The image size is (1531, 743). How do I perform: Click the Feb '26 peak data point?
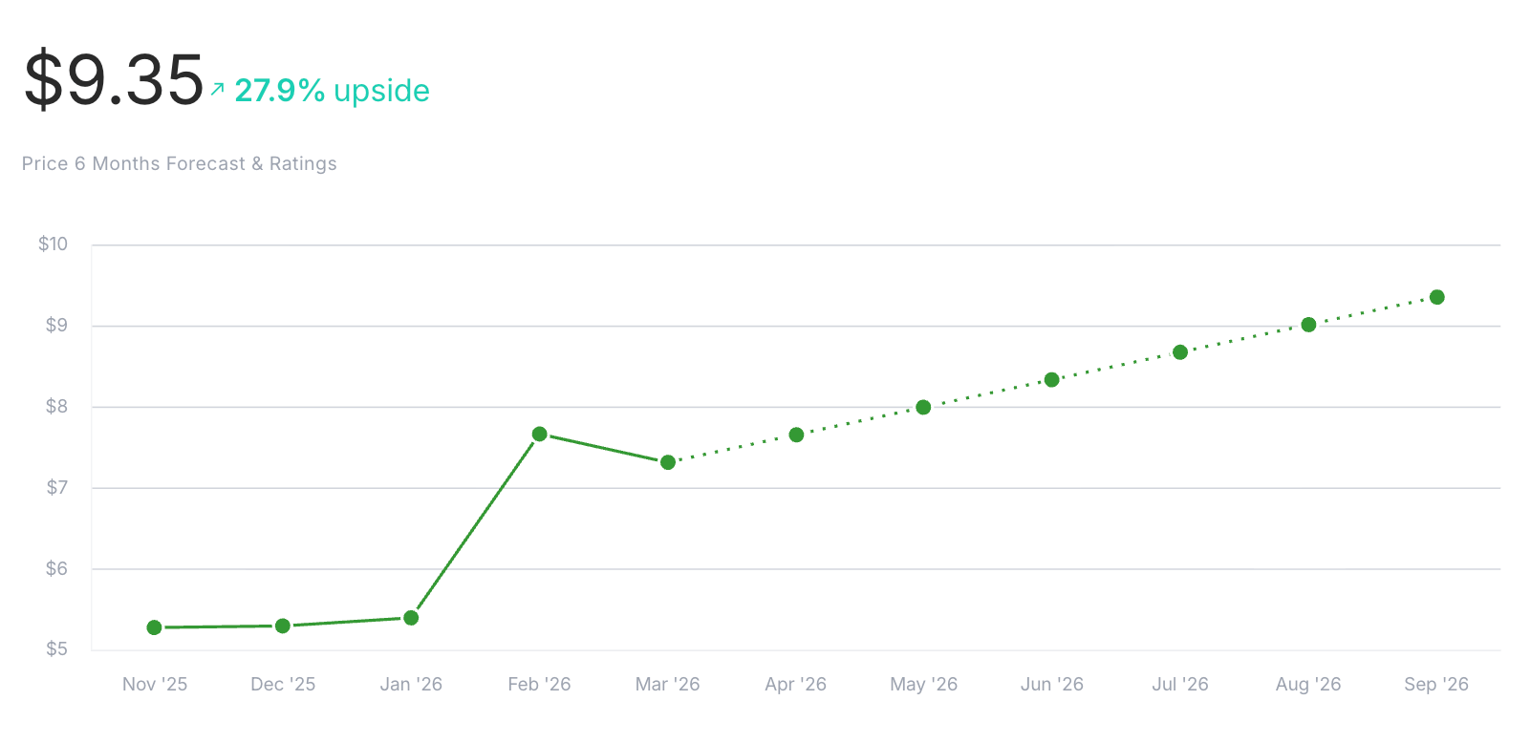tap(539, 435)
